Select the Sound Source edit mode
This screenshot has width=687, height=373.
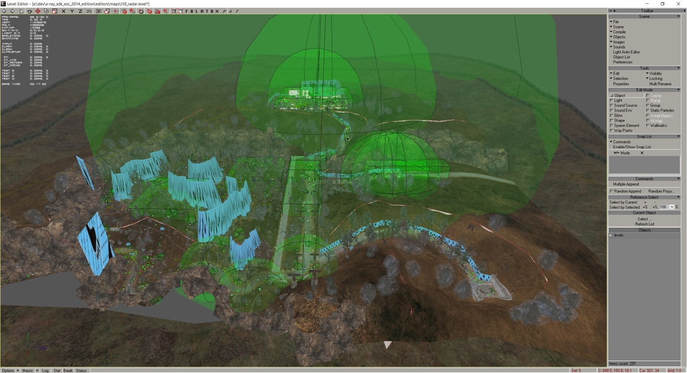[624, 105]
